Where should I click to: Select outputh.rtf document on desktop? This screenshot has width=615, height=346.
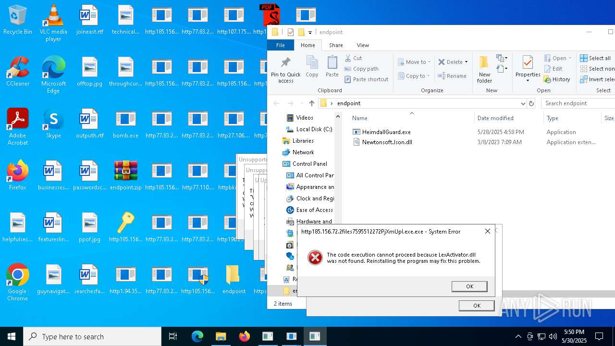coord(89,123)
